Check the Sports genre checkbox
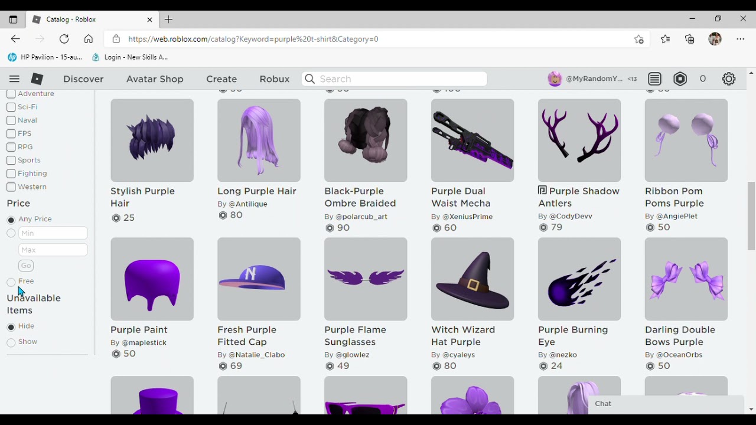This screenshot has height=425, width=756. tap(11, 160)
